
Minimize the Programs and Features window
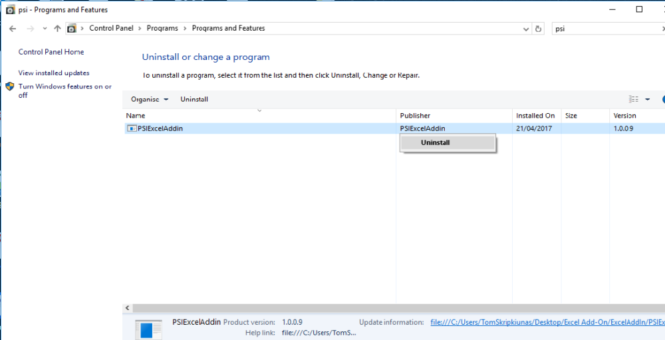(612, 9)
